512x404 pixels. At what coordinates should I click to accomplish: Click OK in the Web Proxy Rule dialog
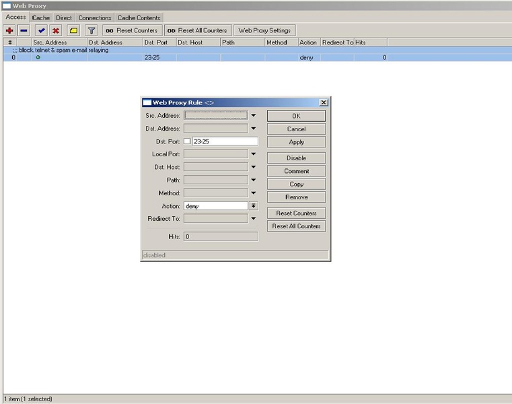point(296,116)
